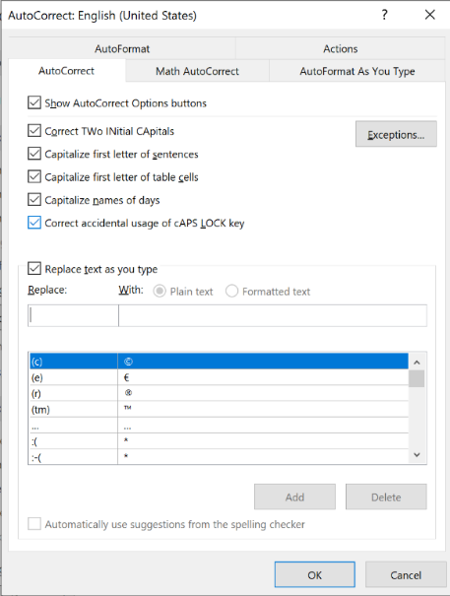Image resolution: width=450 pixels, height=596 pixels.
Task: Open the Exceptions dialog
Action: coord(396,134)
